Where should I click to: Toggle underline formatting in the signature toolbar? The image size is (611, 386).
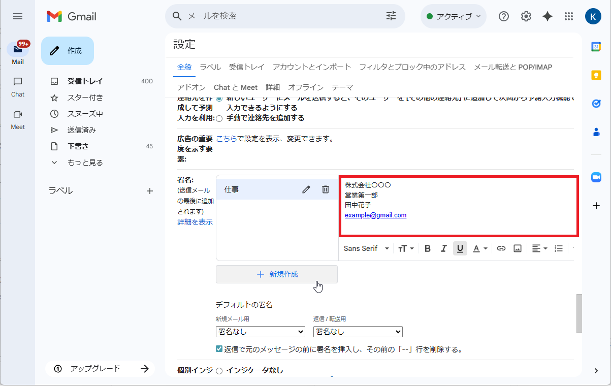pos(460,248)
